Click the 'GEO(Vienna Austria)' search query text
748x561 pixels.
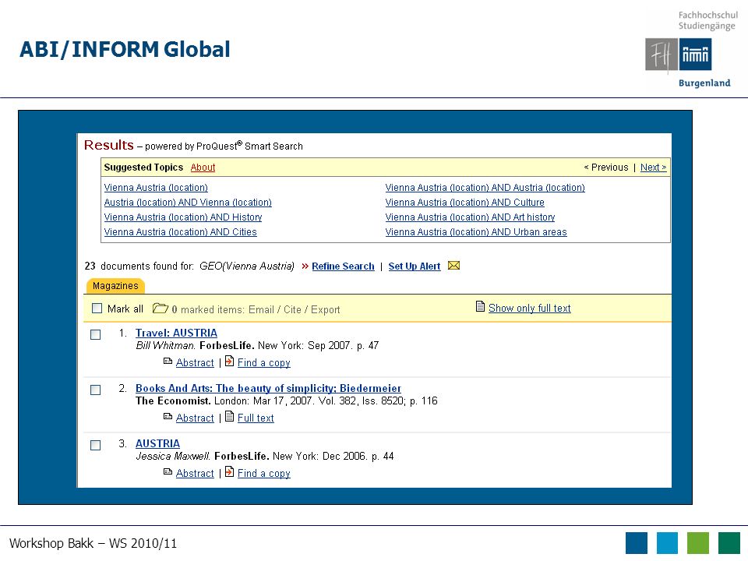247,266
